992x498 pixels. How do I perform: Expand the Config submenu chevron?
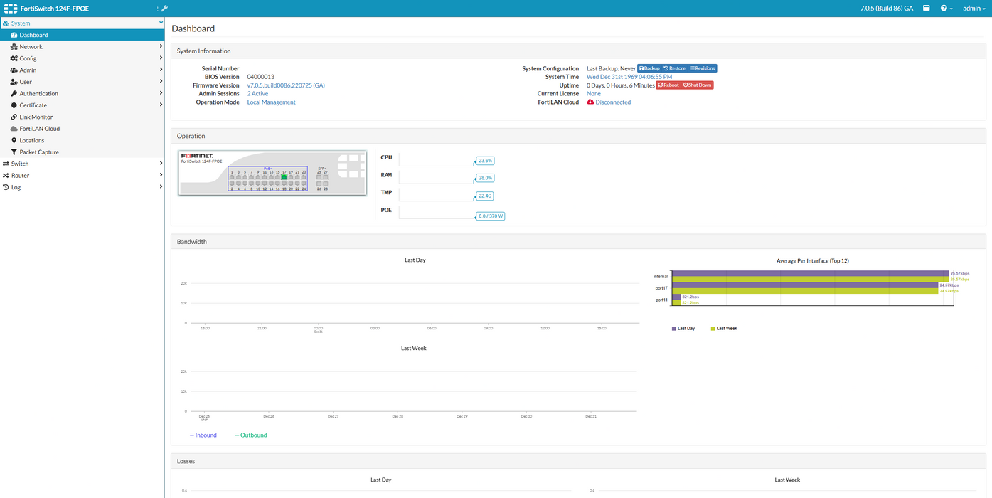(x=161, y=58)
